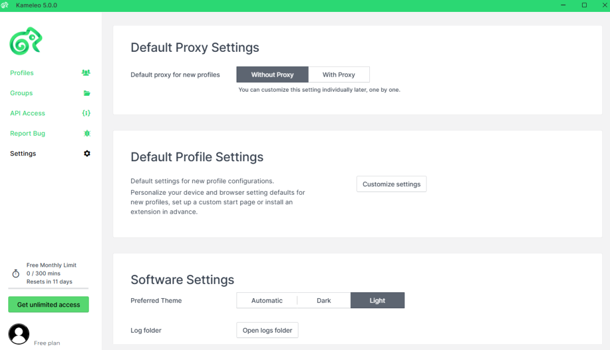Open the Groups section
The width and height of the screenshot is (610, 350).
tap(21, 93)
